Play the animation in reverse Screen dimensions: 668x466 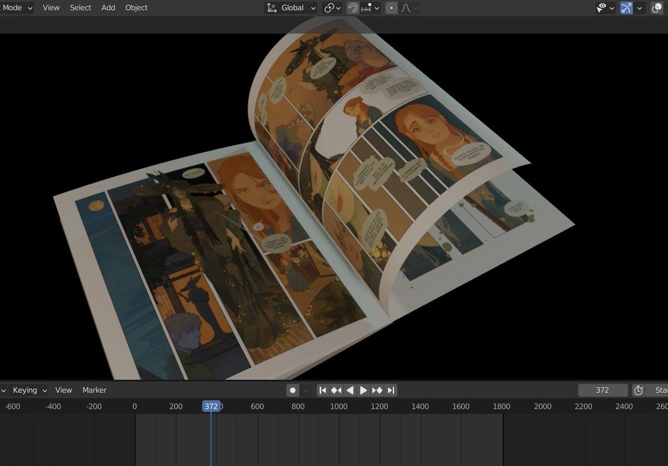350,390
